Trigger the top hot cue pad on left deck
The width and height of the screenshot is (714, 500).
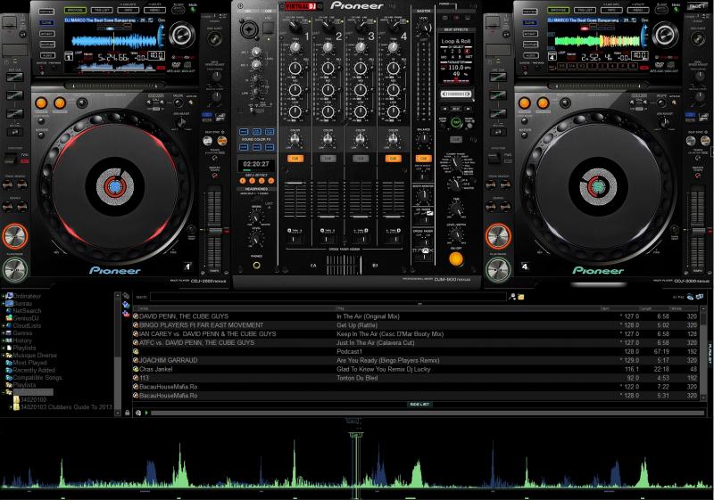pos(14,78)
